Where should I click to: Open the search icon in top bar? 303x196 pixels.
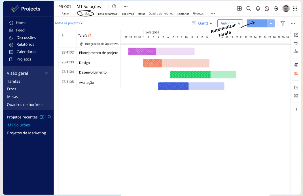point(249,8)
